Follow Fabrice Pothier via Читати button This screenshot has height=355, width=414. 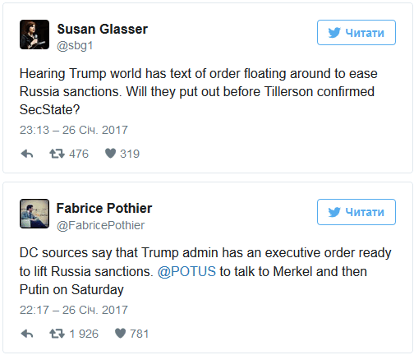(x=356, y=212)
